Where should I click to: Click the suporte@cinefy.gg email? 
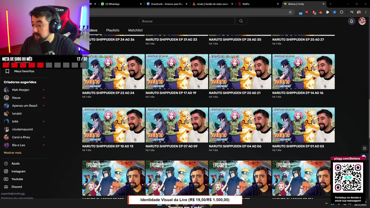(x=13, y=194)
